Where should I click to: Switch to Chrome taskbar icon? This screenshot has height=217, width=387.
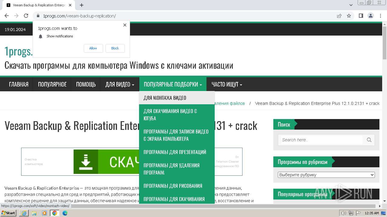coord(55,213)
